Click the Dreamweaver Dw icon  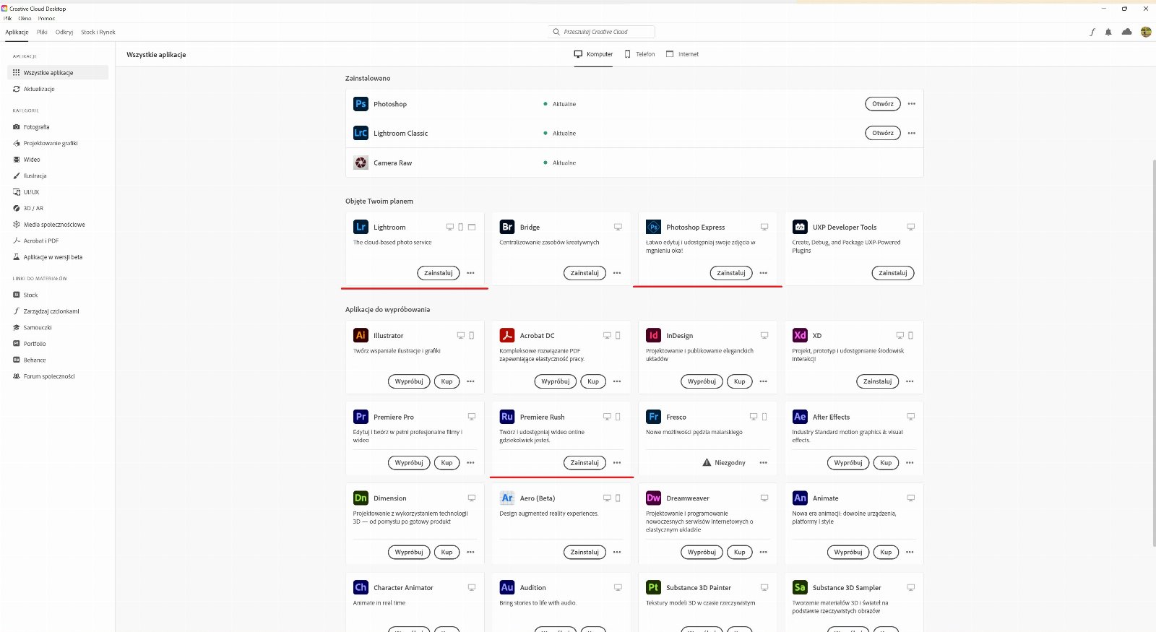click(x=653, y=498)
